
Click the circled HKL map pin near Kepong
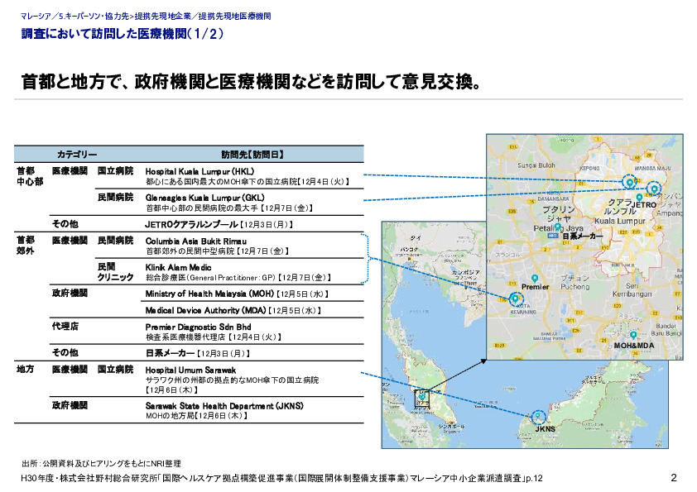click(629, 182)
